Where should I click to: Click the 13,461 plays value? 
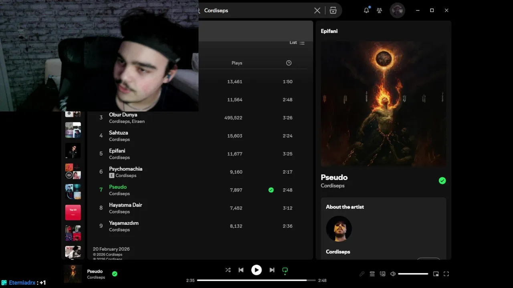235,82
